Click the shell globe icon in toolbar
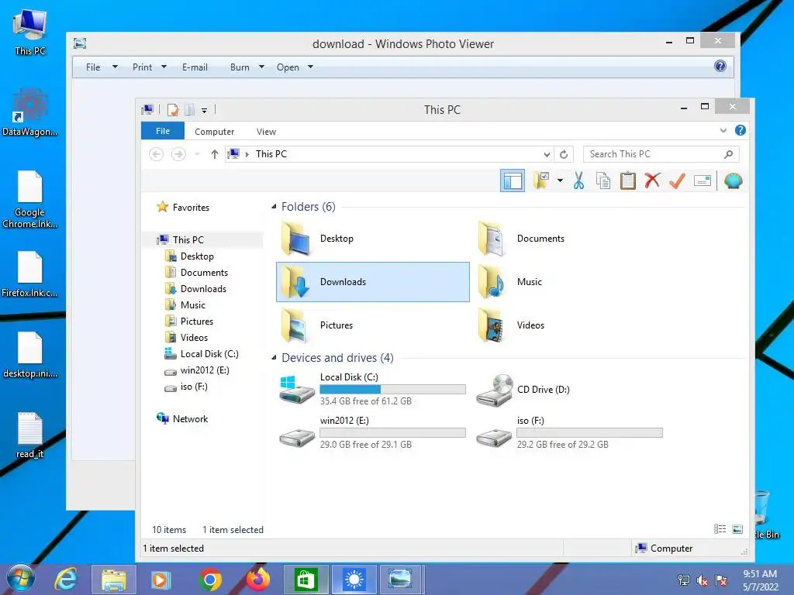The image size is (794, 595). pos(734,181)
